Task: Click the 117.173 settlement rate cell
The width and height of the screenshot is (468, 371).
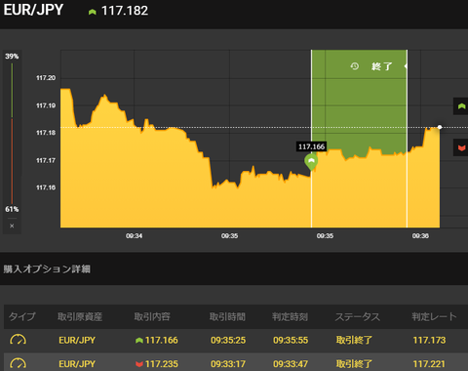Action: tap(429, 340)
